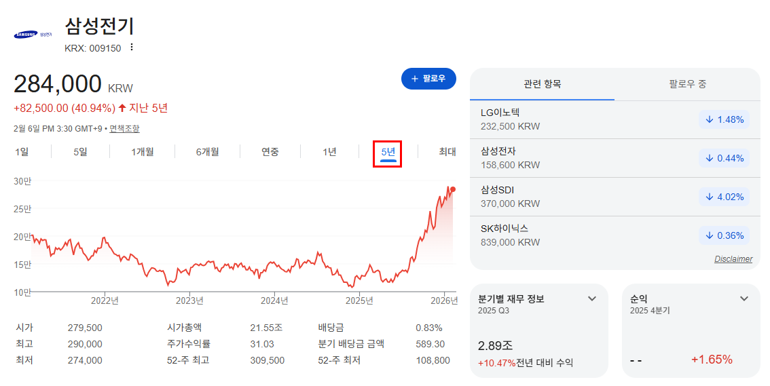
Task: Click the 4.02% down change badge
Action: point(725,197)
